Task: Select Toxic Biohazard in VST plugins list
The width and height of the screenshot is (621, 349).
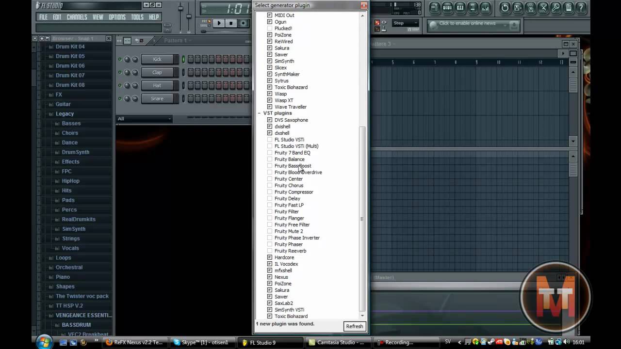Action: click(x=291, y=316)
